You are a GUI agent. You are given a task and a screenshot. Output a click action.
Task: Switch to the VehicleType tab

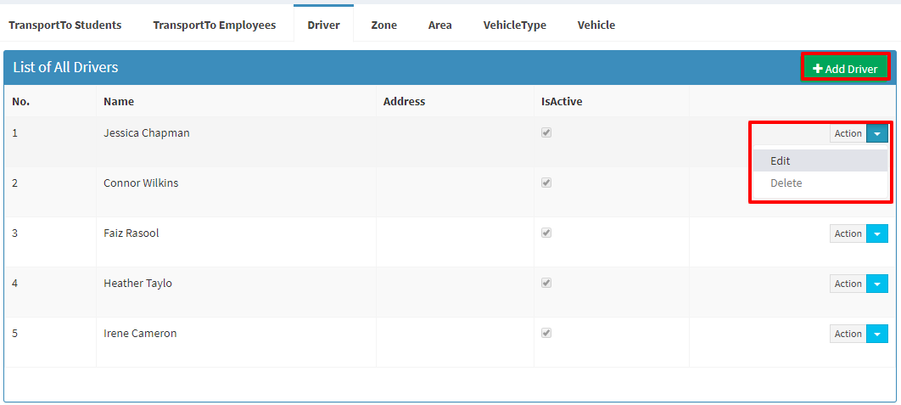515,25
